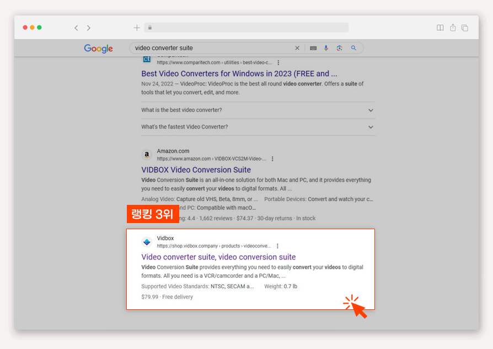Click 'Portable Devices: Convert and watch' text
493x349 pixels.
coord(319,199)
